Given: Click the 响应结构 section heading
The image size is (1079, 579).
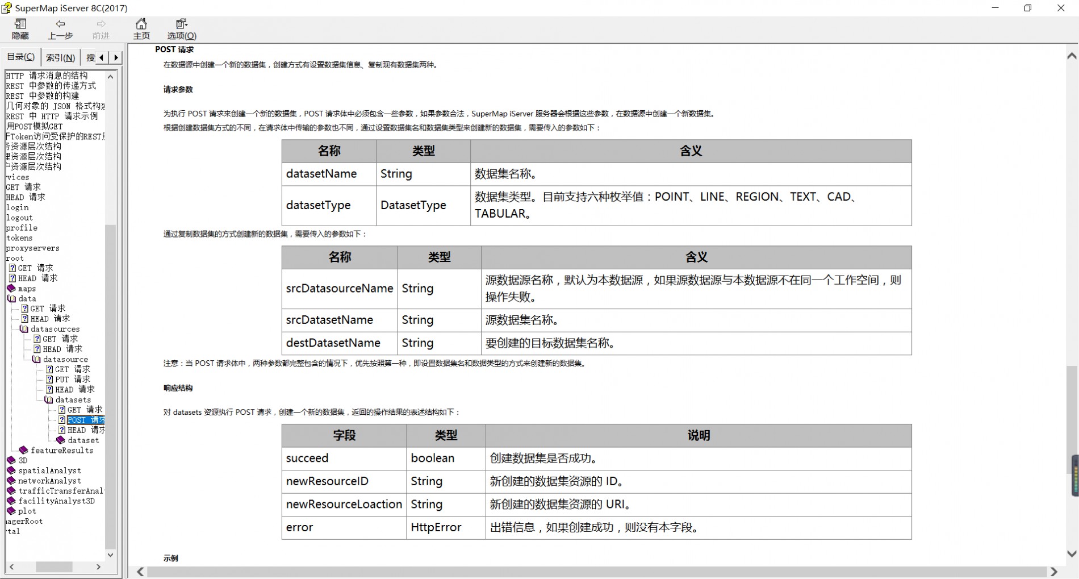Looking at the screenshot, I should pos(178,388).
